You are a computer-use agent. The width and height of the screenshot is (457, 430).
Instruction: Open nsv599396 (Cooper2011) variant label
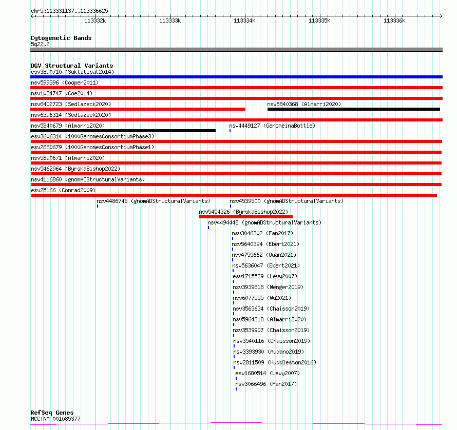(x=65, y=83)
